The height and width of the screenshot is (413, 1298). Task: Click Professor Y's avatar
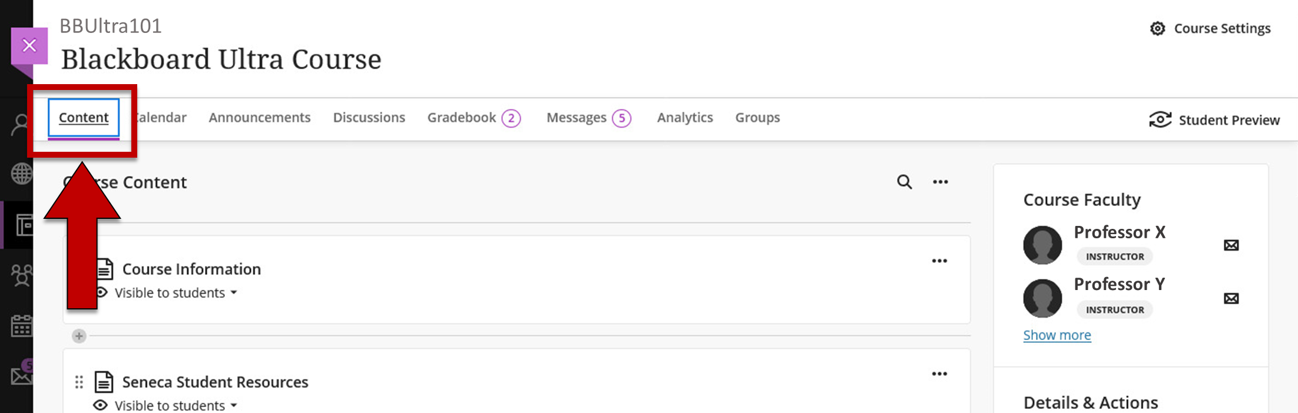point(1042,298)
